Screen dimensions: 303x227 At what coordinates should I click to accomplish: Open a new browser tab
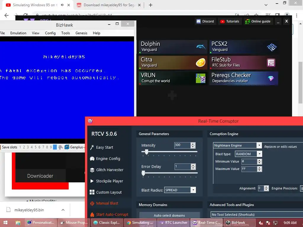(x=151, y=5)
